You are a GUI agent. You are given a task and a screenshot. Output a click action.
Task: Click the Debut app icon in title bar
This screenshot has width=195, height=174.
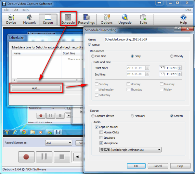(4, 4)
